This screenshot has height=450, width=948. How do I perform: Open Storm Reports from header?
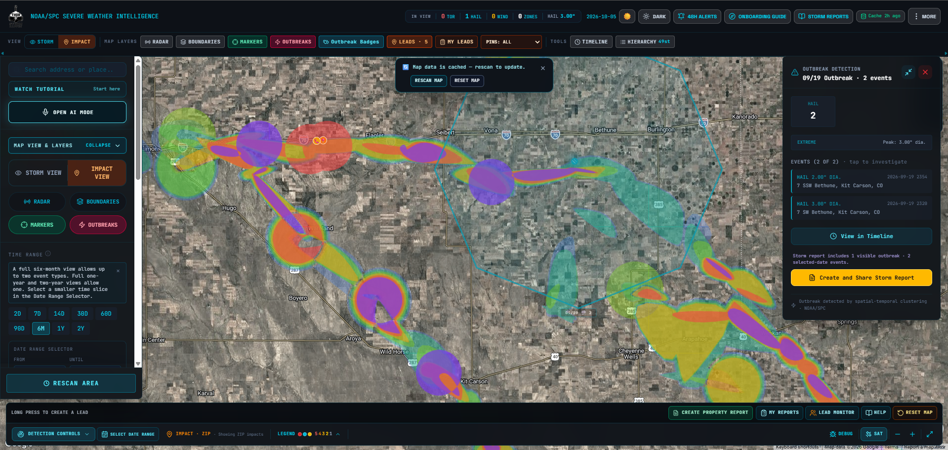(x=823, y=16)
